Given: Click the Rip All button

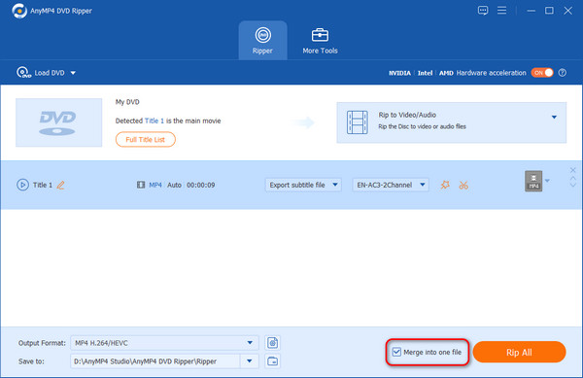Looking at the screenshot, I should pyautogui.click(x=519, y=352).
